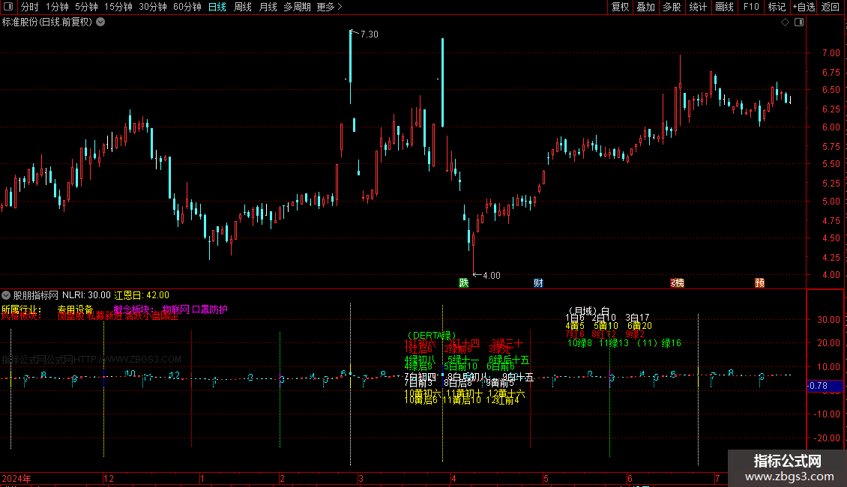Click the (DERTA绿) label
847x487 pixels.
pos(432,336)
